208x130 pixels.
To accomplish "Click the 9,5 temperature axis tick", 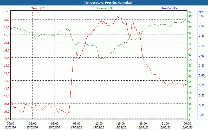I will pyautogui.click(x=7, y=119).
